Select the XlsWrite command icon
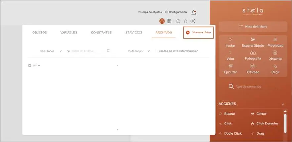The image size is (292, 142). pyautogui.click(x=275, y=53)
